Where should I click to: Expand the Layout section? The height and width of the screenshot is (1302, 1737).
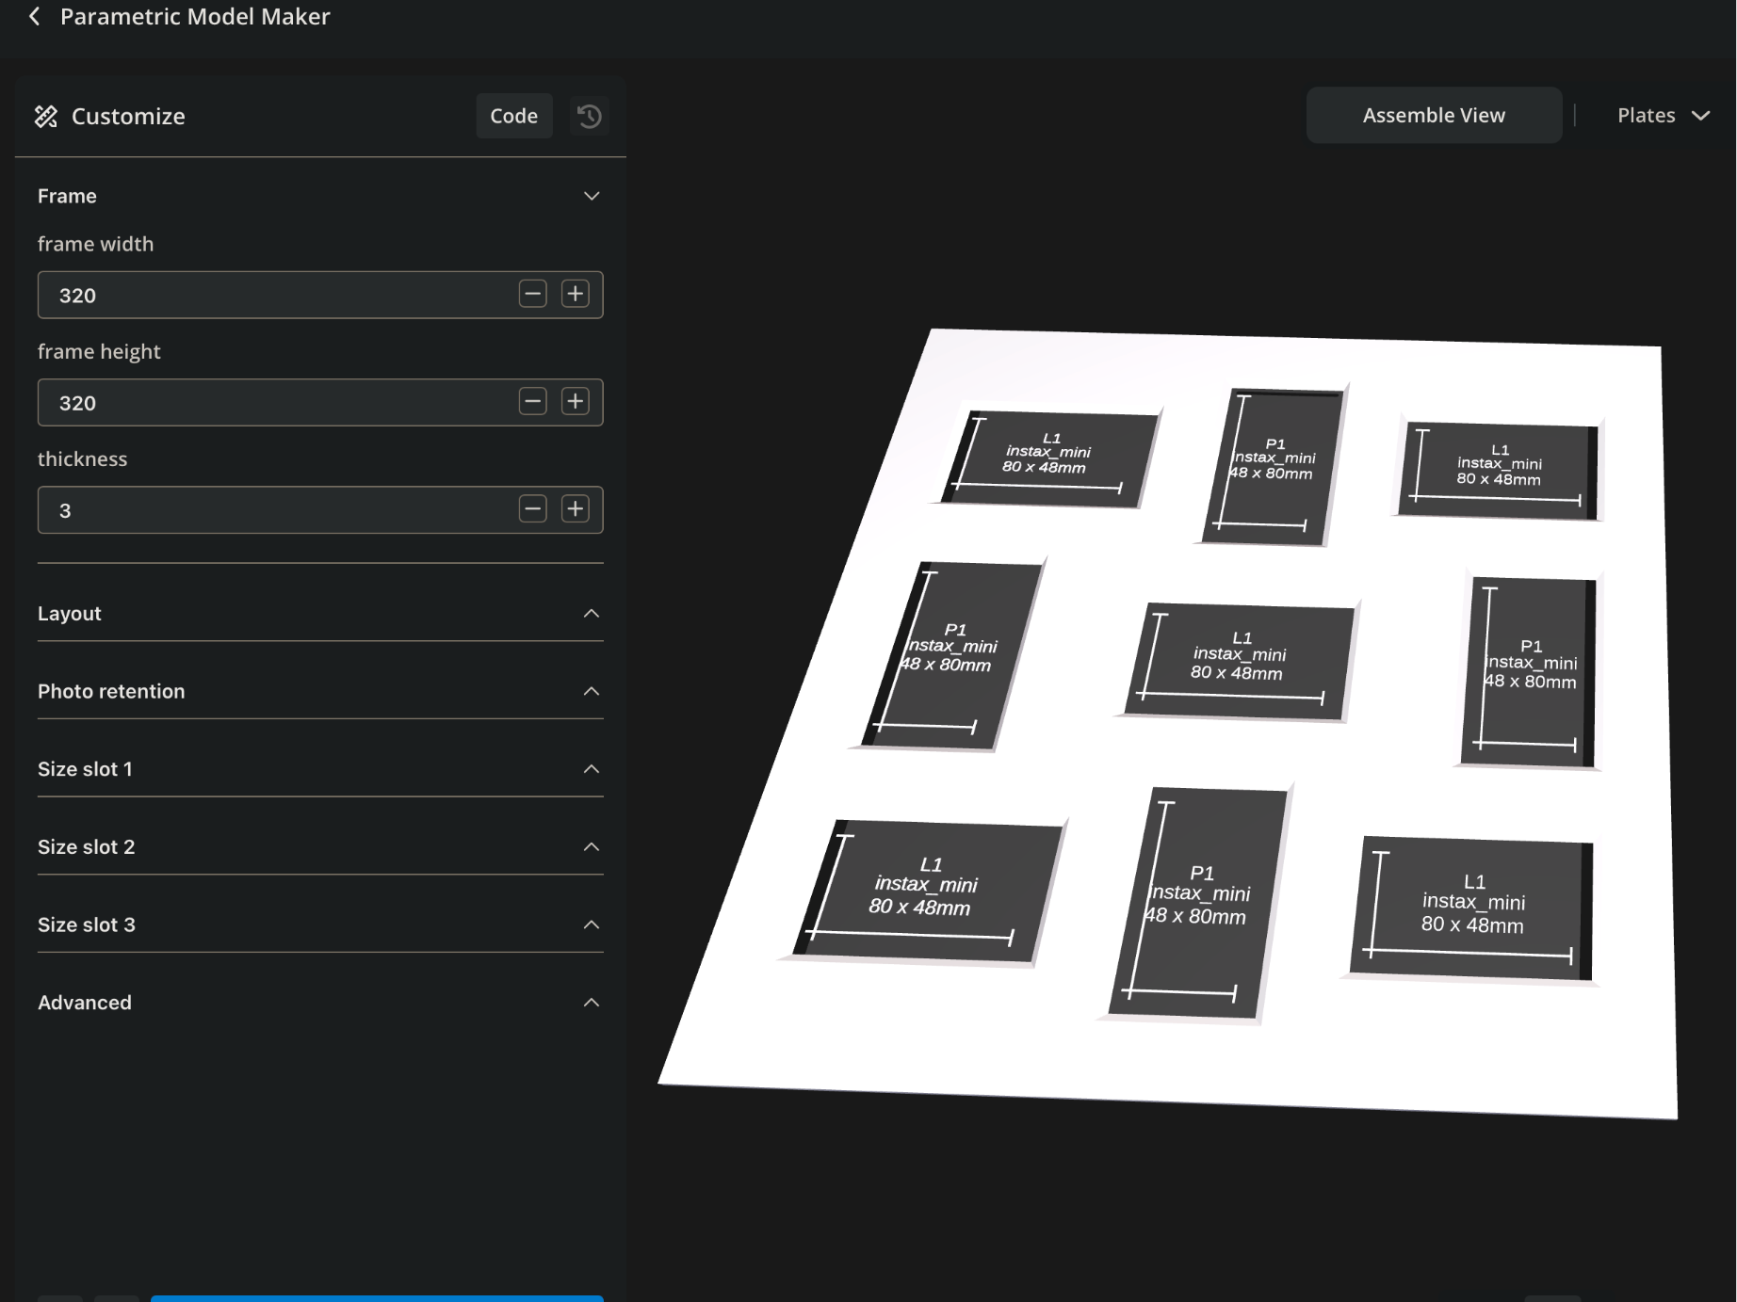(x=320, y=613)
